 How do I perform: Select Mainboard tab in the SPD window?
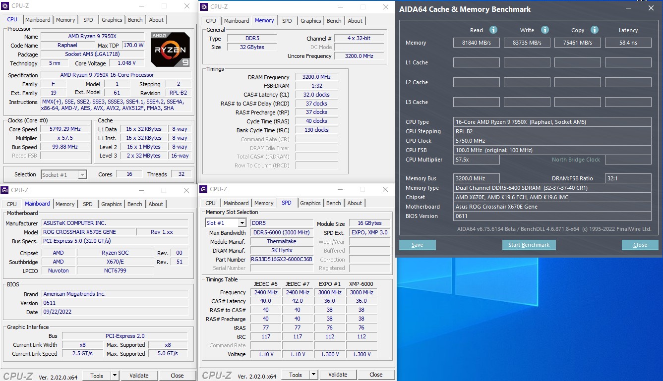tap(236, 203)
